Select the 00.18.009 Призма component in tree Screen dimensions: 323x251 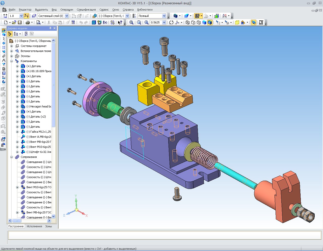39,71
